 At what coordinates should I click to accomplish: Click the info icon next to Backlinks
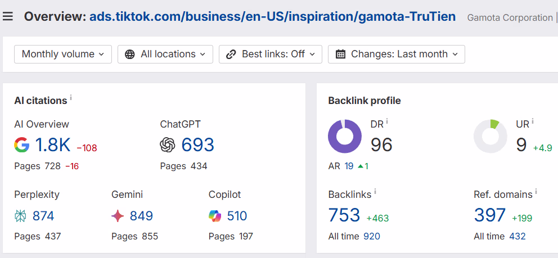375,192
